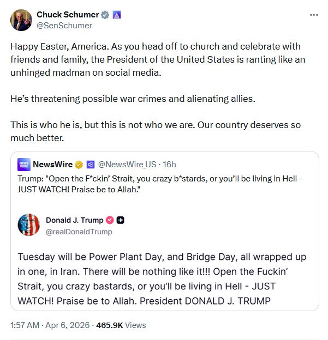328x340 pixels.
Task: Open the @NewsWire_US handle
Action: coord(127,164)
